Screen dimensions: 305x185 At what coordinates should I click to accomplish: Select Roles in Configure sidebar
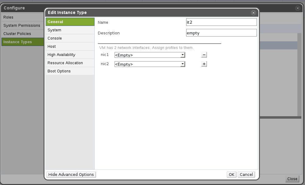(22, 17)
